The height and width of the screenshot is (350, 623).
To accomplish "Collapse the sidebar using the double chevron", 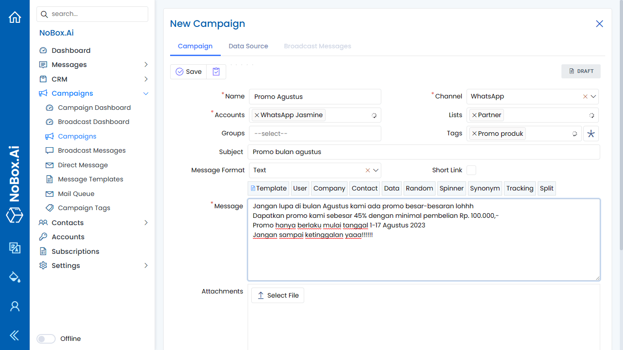I will click(15, 335).
